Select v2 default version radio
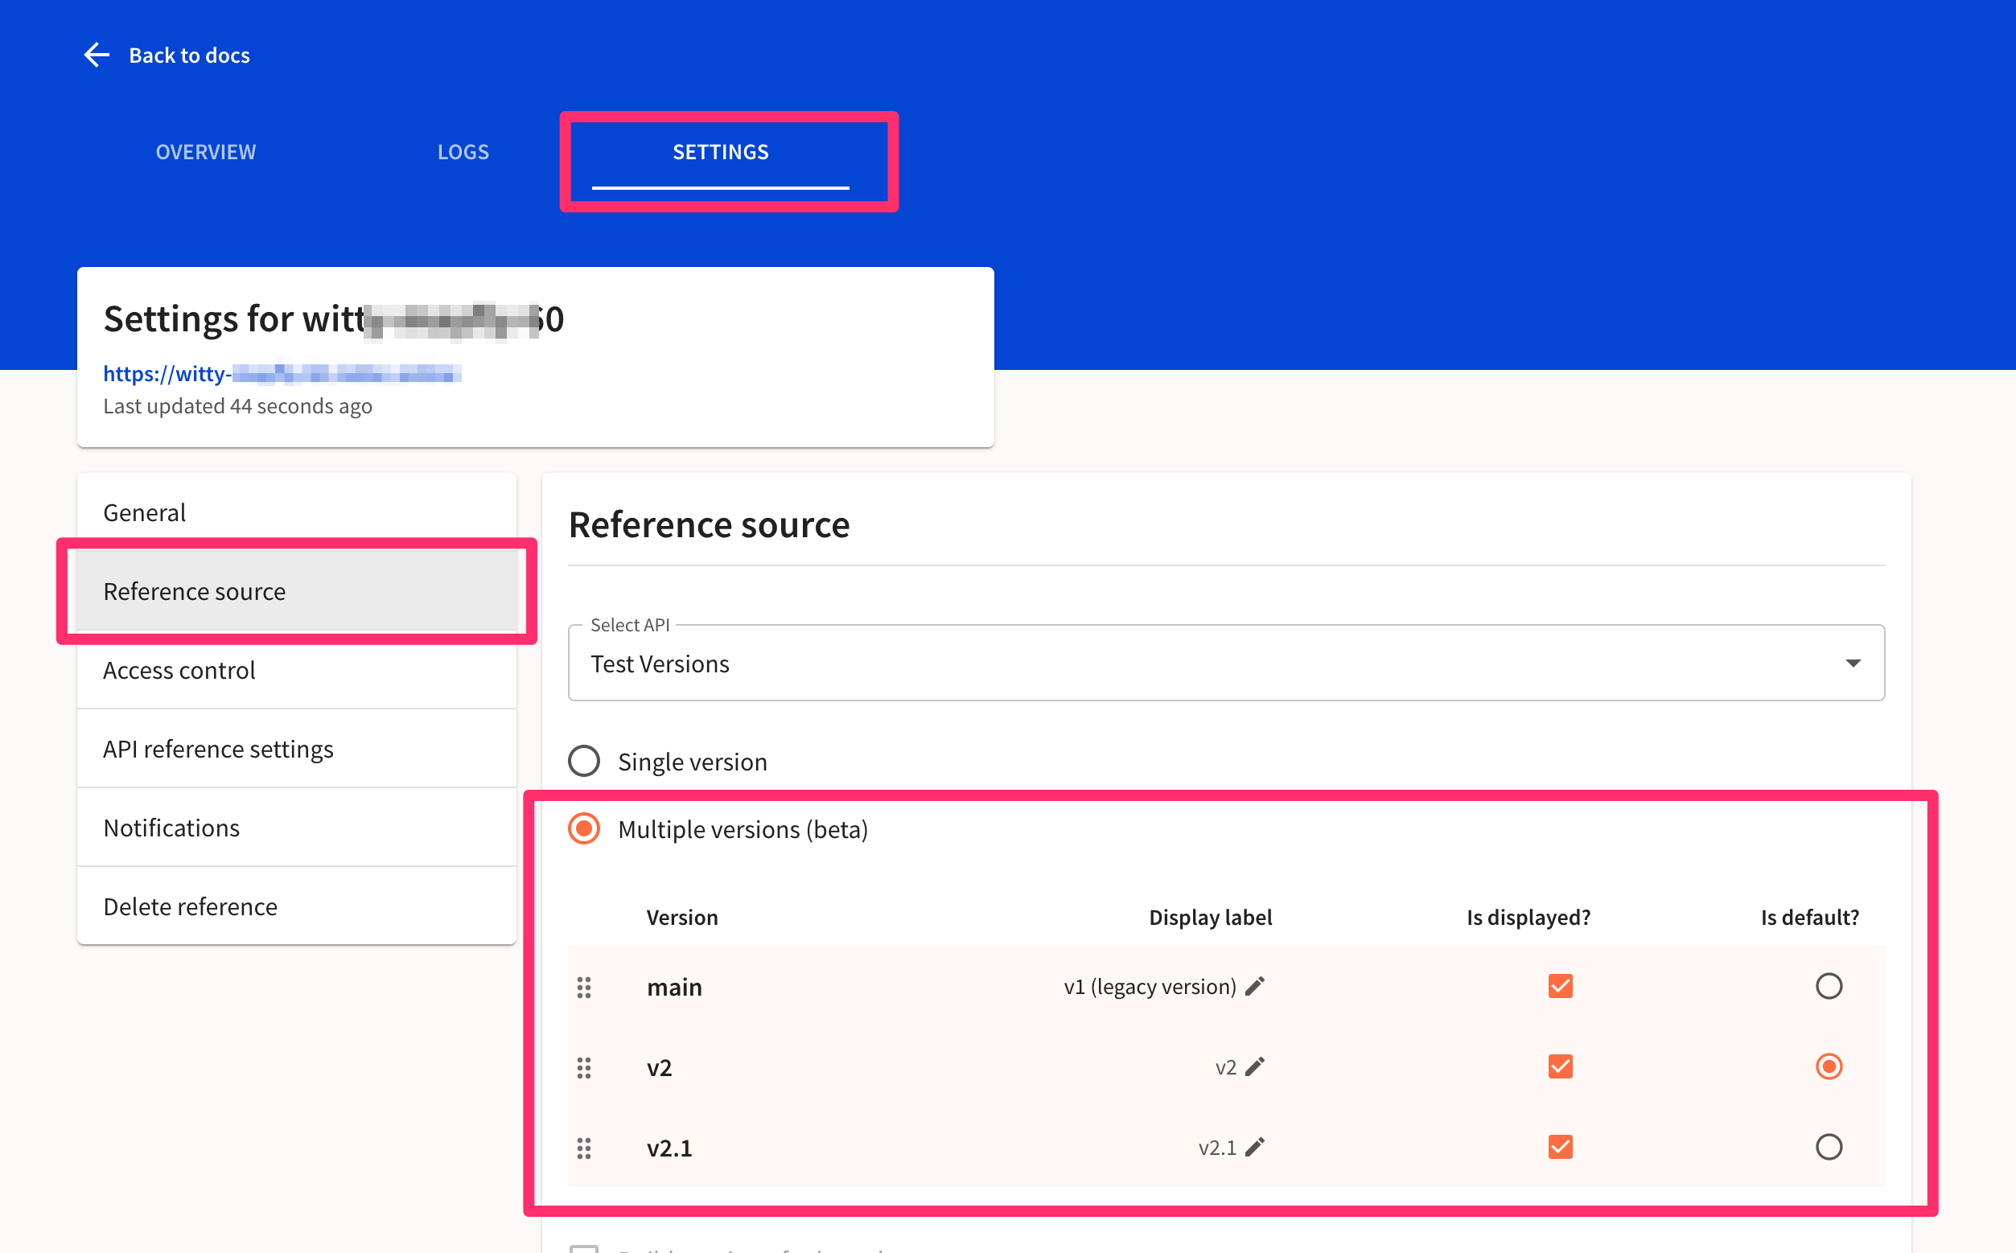This screenshot has width=2016, height=1253. pyautogui.click(x=1829, y=1066)
